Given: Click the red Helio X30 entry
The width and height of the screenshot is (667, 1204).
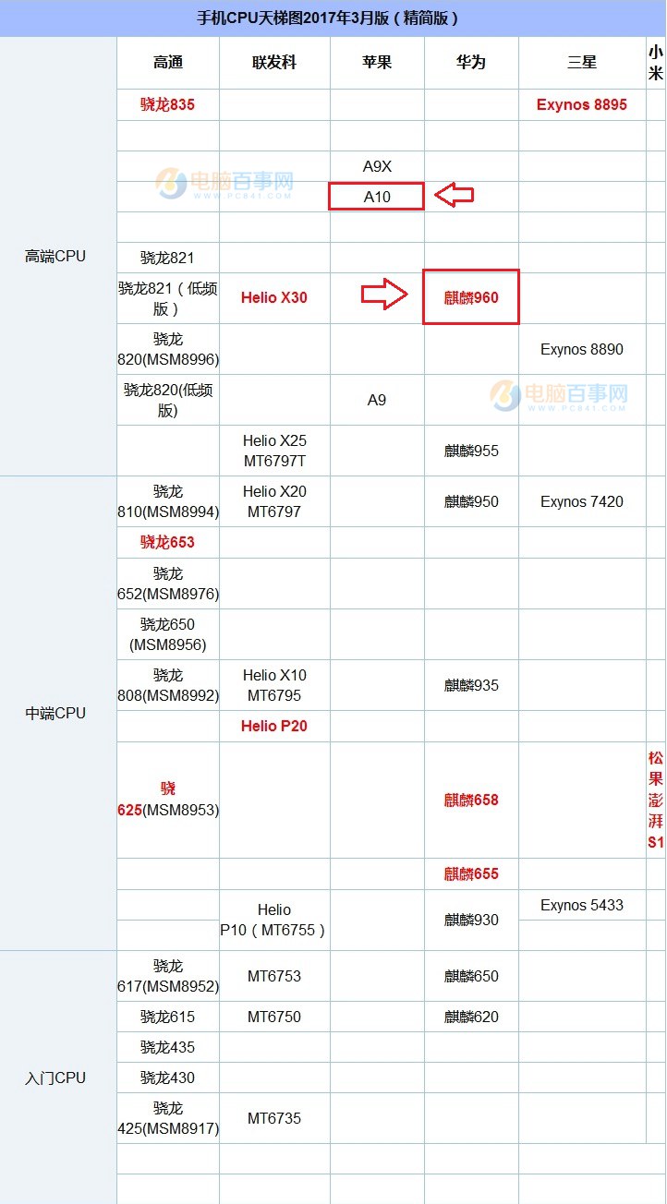Looking at the screenshot, I should pyautogui.click(x=274, y=297).
